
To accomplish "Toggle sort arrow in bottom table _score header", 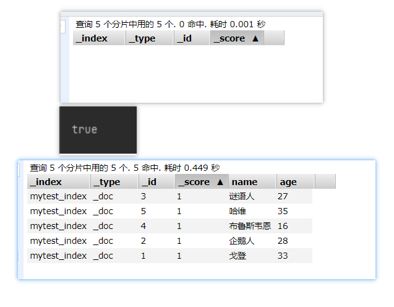I will click(220, 182).
